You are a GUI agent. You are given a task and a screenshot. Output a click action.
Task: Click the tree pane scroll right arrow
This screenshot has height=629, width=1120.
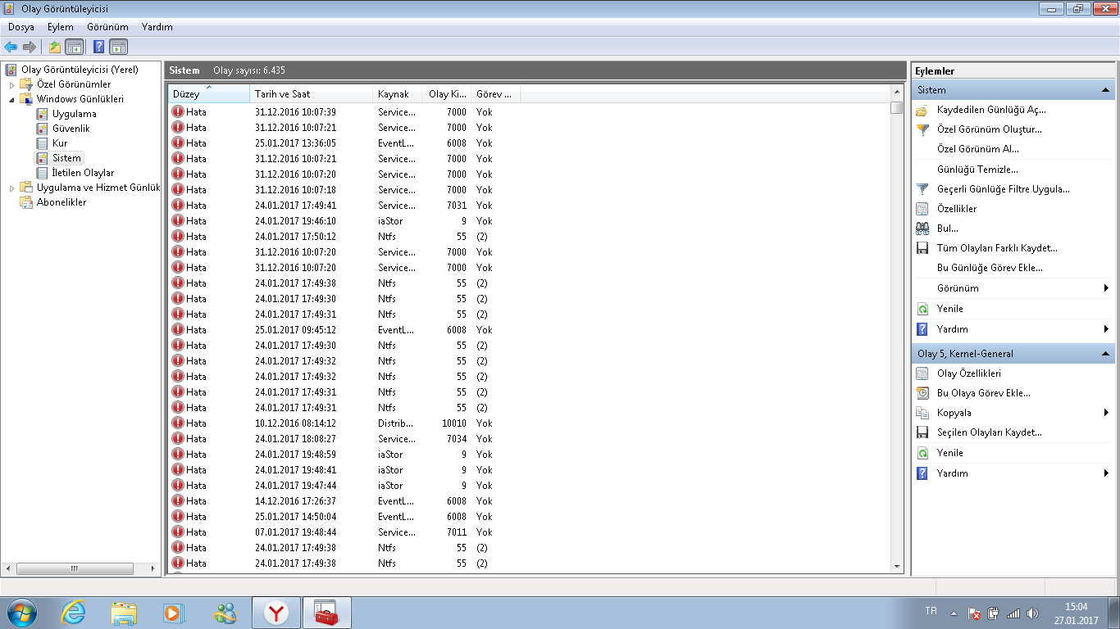point(153,568)
